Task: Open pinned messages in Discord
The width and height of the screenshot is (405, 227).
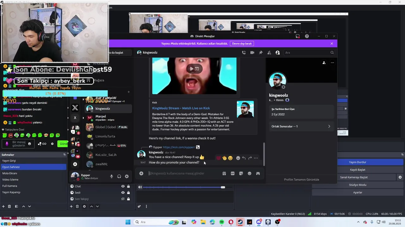Action: [x=261, y=53]
